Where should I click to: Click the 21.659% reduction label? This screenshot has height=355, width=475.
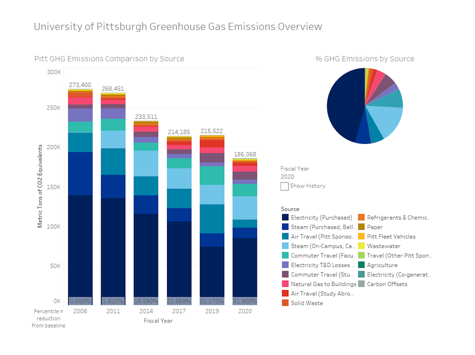tap(179, 301)
